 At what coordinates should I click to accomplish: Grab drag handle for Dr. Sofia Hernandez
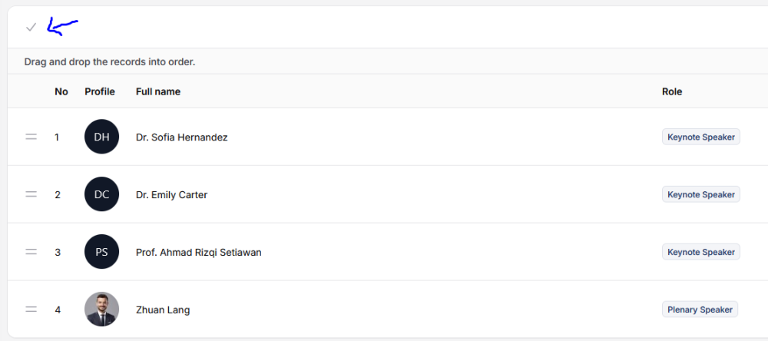tap(31, 137)
